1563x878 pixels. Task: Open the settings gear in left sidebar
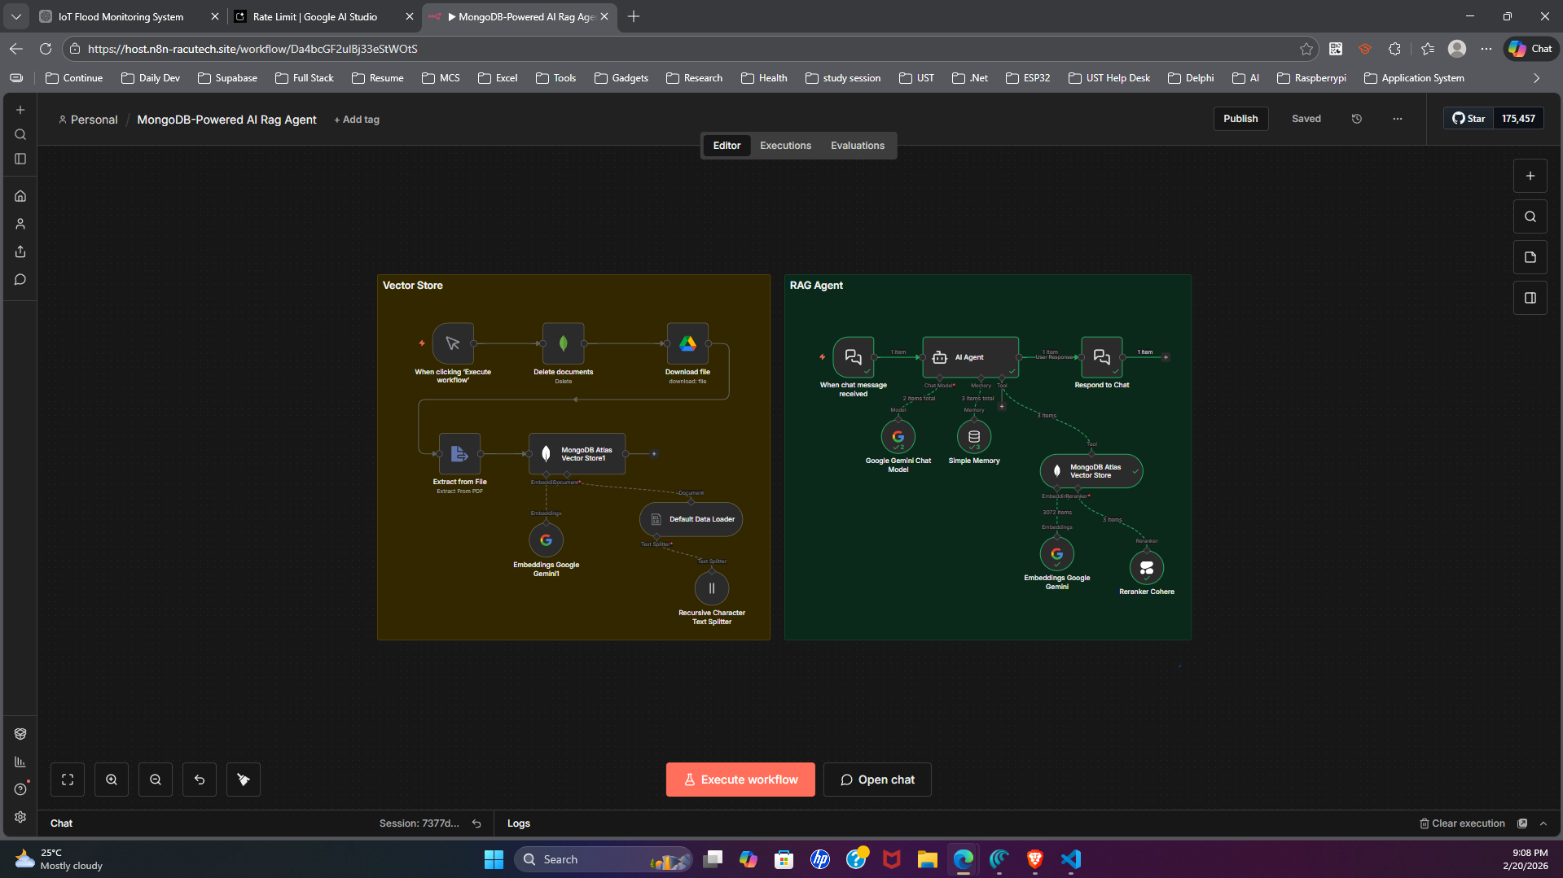point(20,817)
